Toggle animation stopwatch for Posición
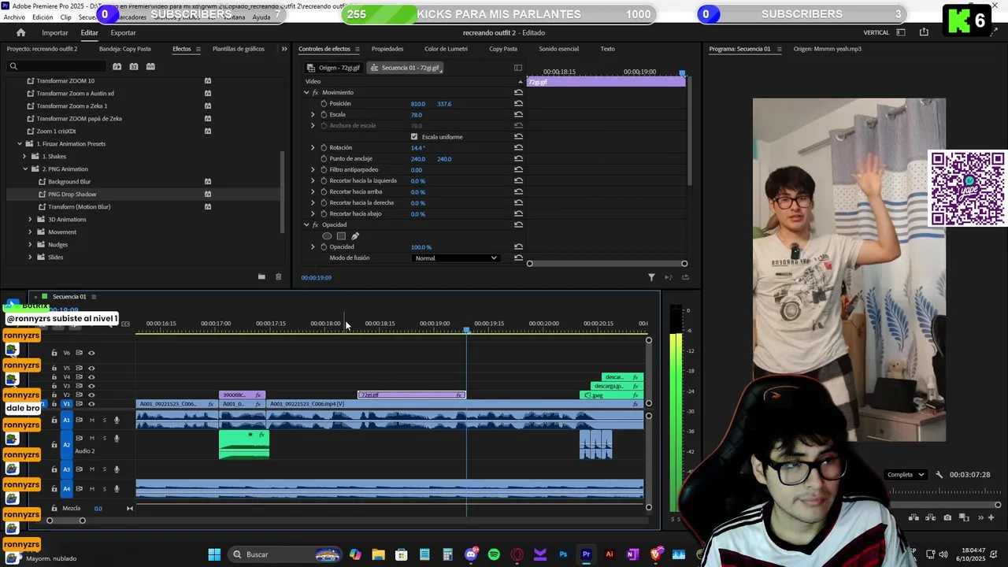This screenshot has height=567, width=1008. [324, 103]
